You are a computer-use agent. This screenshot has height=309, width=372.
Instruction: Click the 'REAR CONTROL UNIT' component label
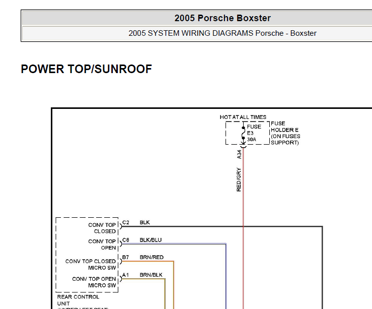tap(78, 300)
